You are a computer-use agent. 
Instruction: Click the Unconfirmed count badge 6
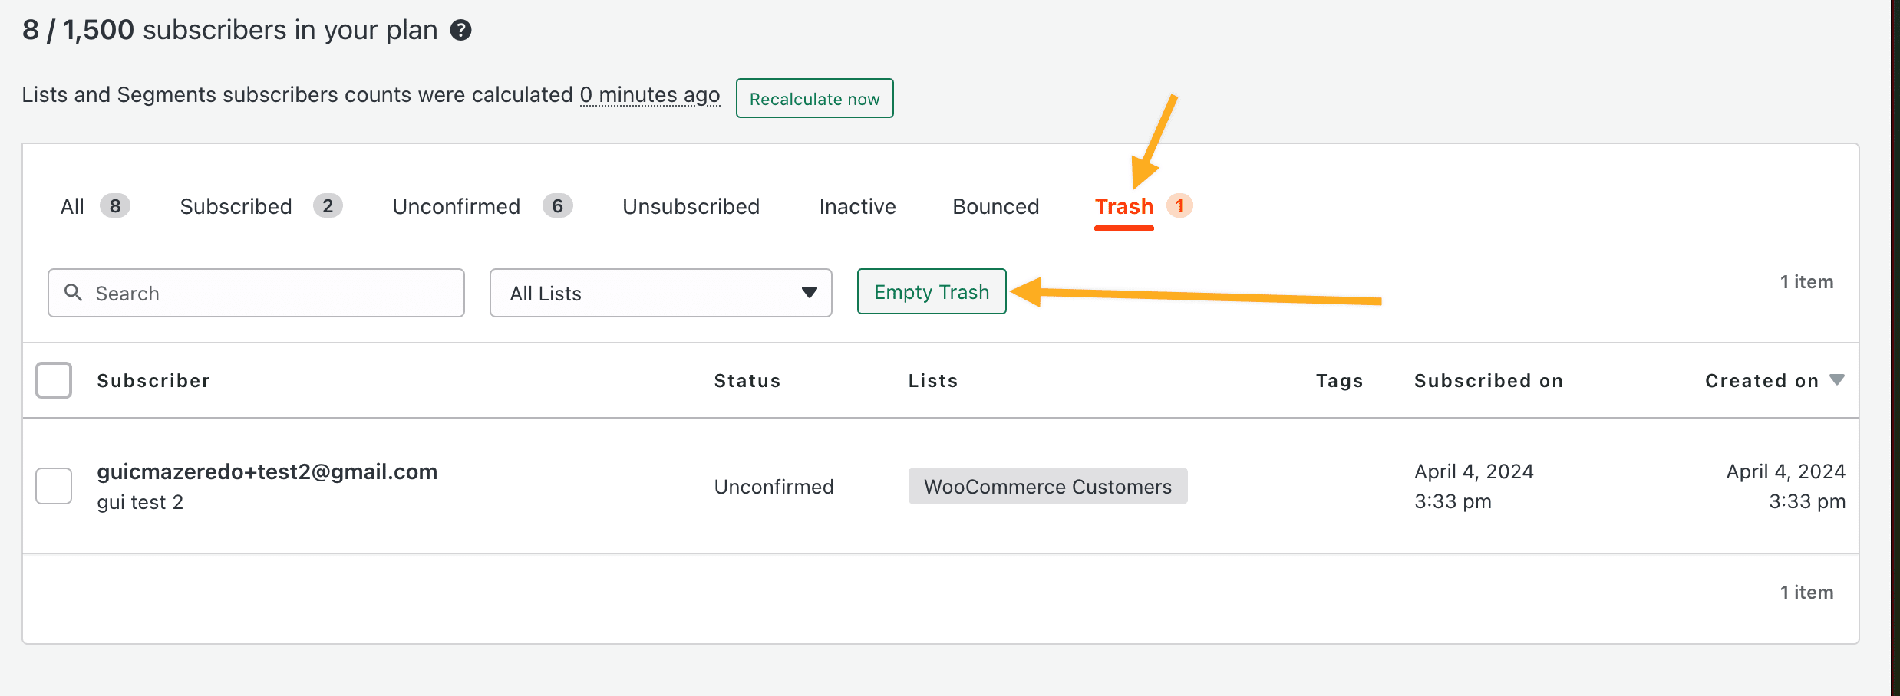558,206
